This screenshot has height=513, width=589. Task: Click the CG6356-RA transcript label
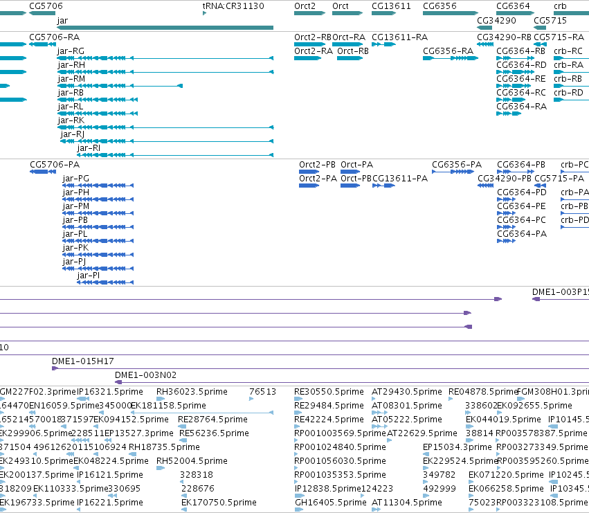(x=448, y=51)
